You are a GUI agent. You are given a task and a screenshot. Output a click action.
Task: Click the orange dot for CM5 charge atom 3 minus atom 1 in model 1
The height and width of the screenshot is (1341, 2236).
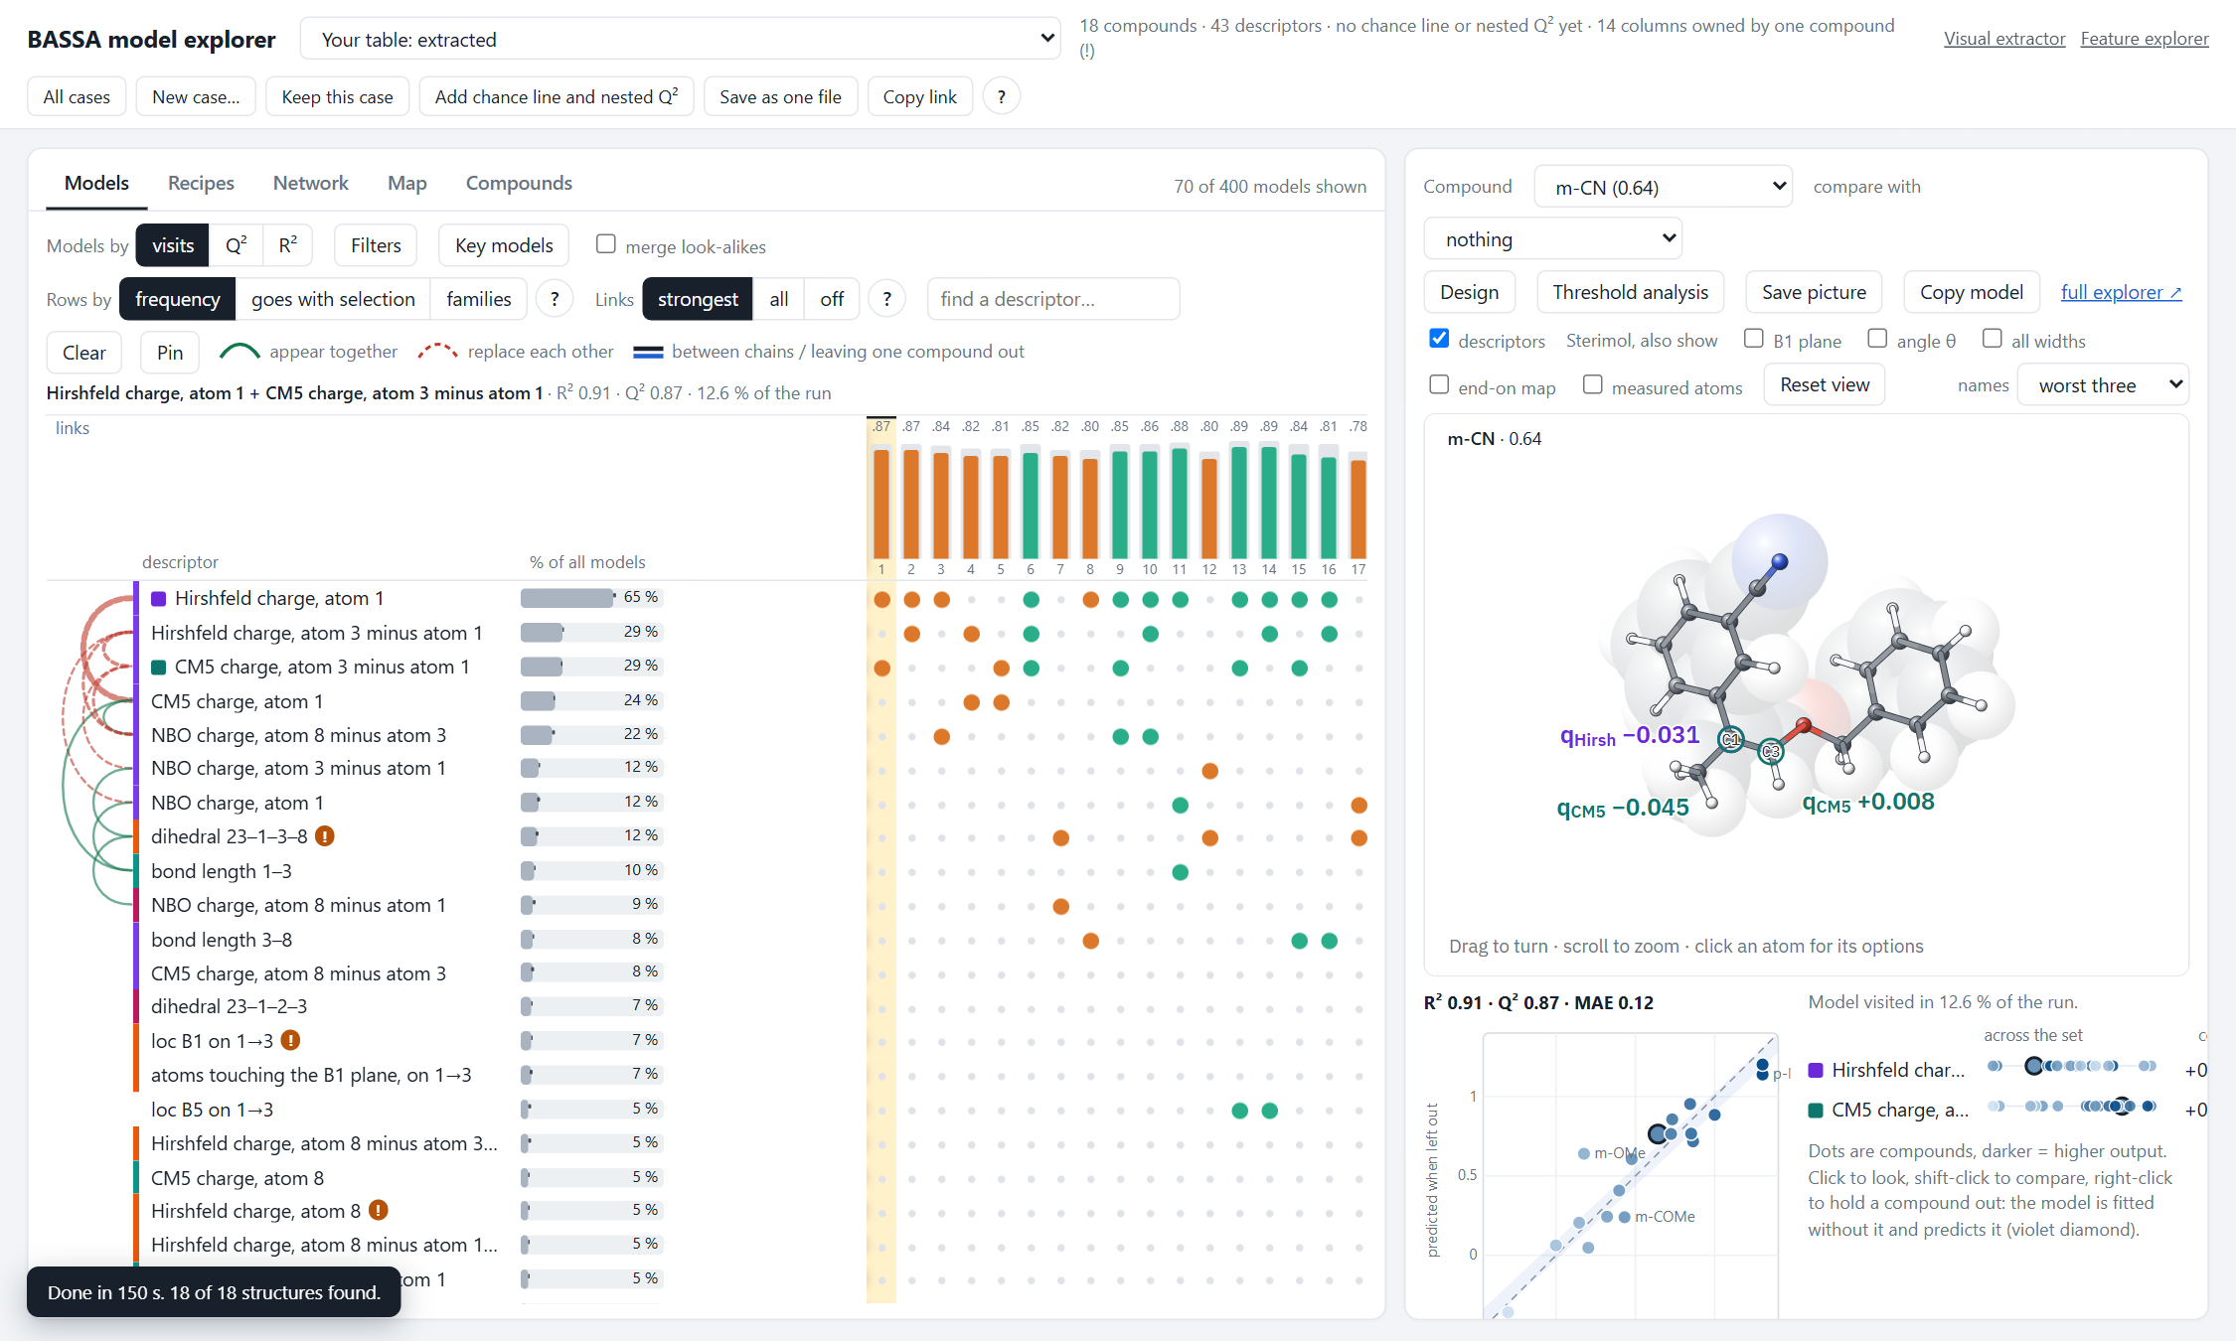click(881, 668)
